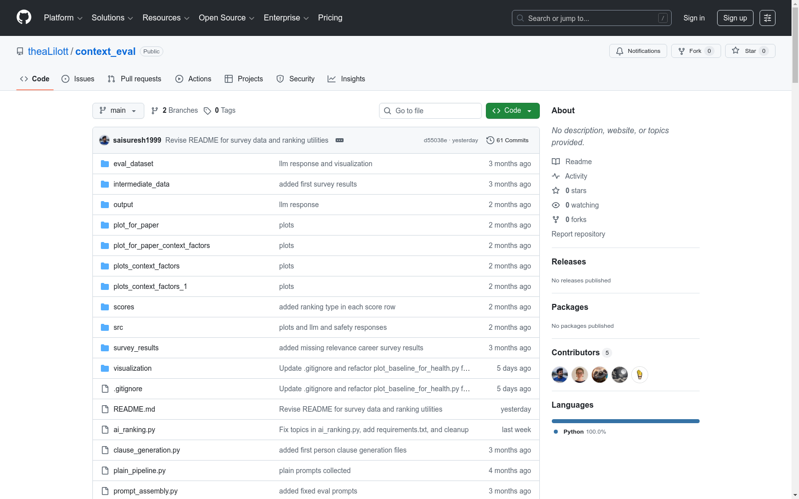This screenshot has width=799, height=499.
Task: Click the output folder icon
Action: click(105, 205)
